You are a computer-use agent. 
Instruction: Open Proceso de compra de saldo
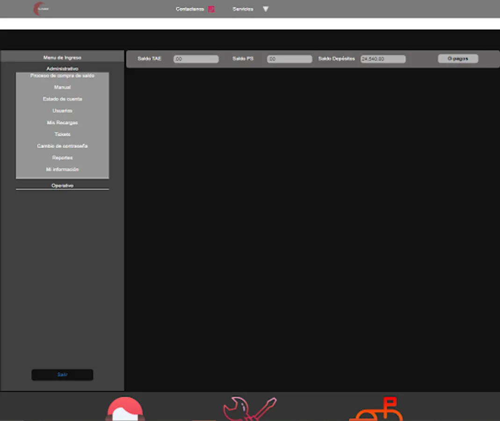[62, 75]
